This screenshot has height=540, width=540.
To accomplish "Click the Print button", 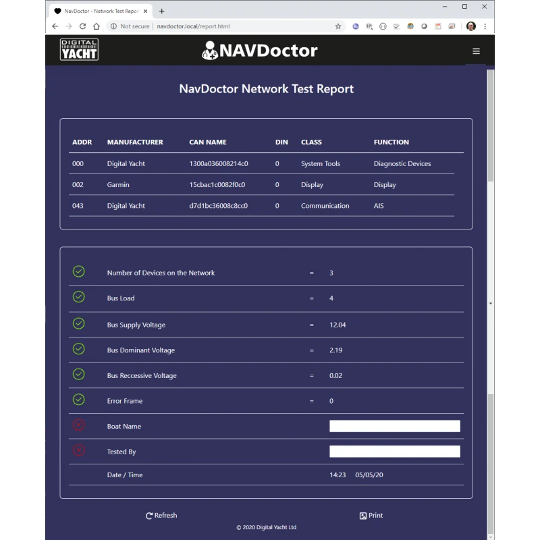I will click(371, 516).
